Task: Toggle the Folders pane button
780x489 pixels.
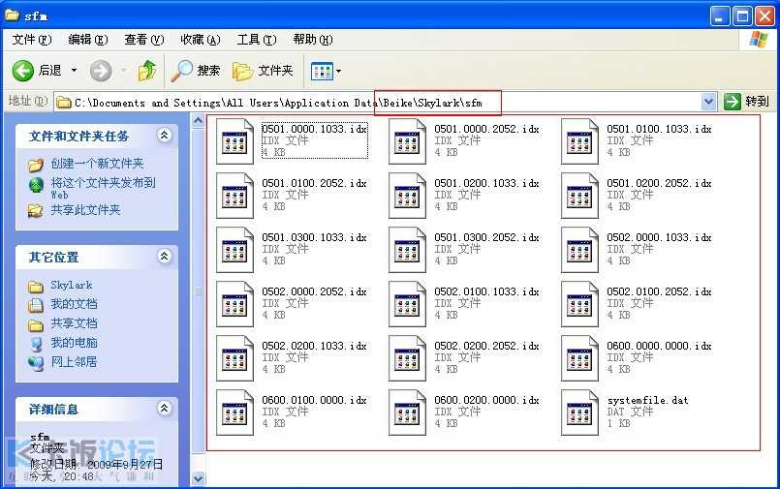Action: pos(263,71)
